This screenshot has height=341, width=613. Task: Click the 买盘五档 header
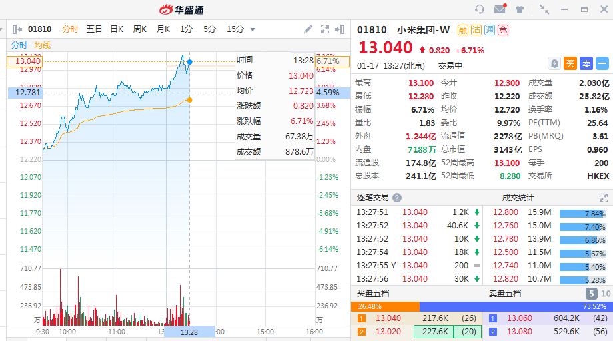[373, 293]
